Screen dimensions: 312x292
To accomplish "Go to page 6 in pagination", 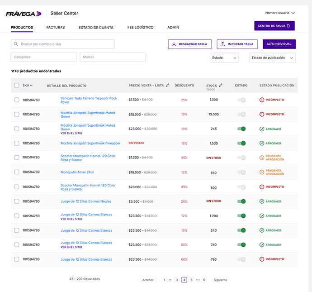I will point(204,280).
